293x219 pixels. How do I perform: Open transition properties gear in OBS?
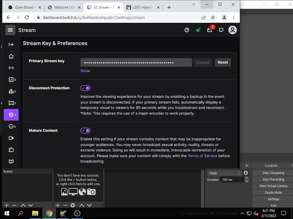246,173
